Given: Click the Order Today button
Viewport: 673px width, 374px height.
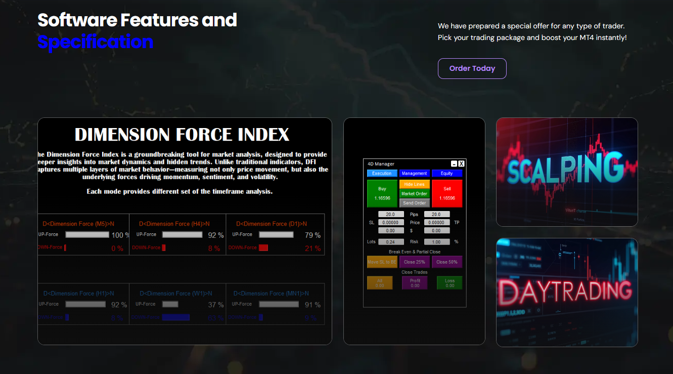Looking at the screenshot, I should [472, 69].
